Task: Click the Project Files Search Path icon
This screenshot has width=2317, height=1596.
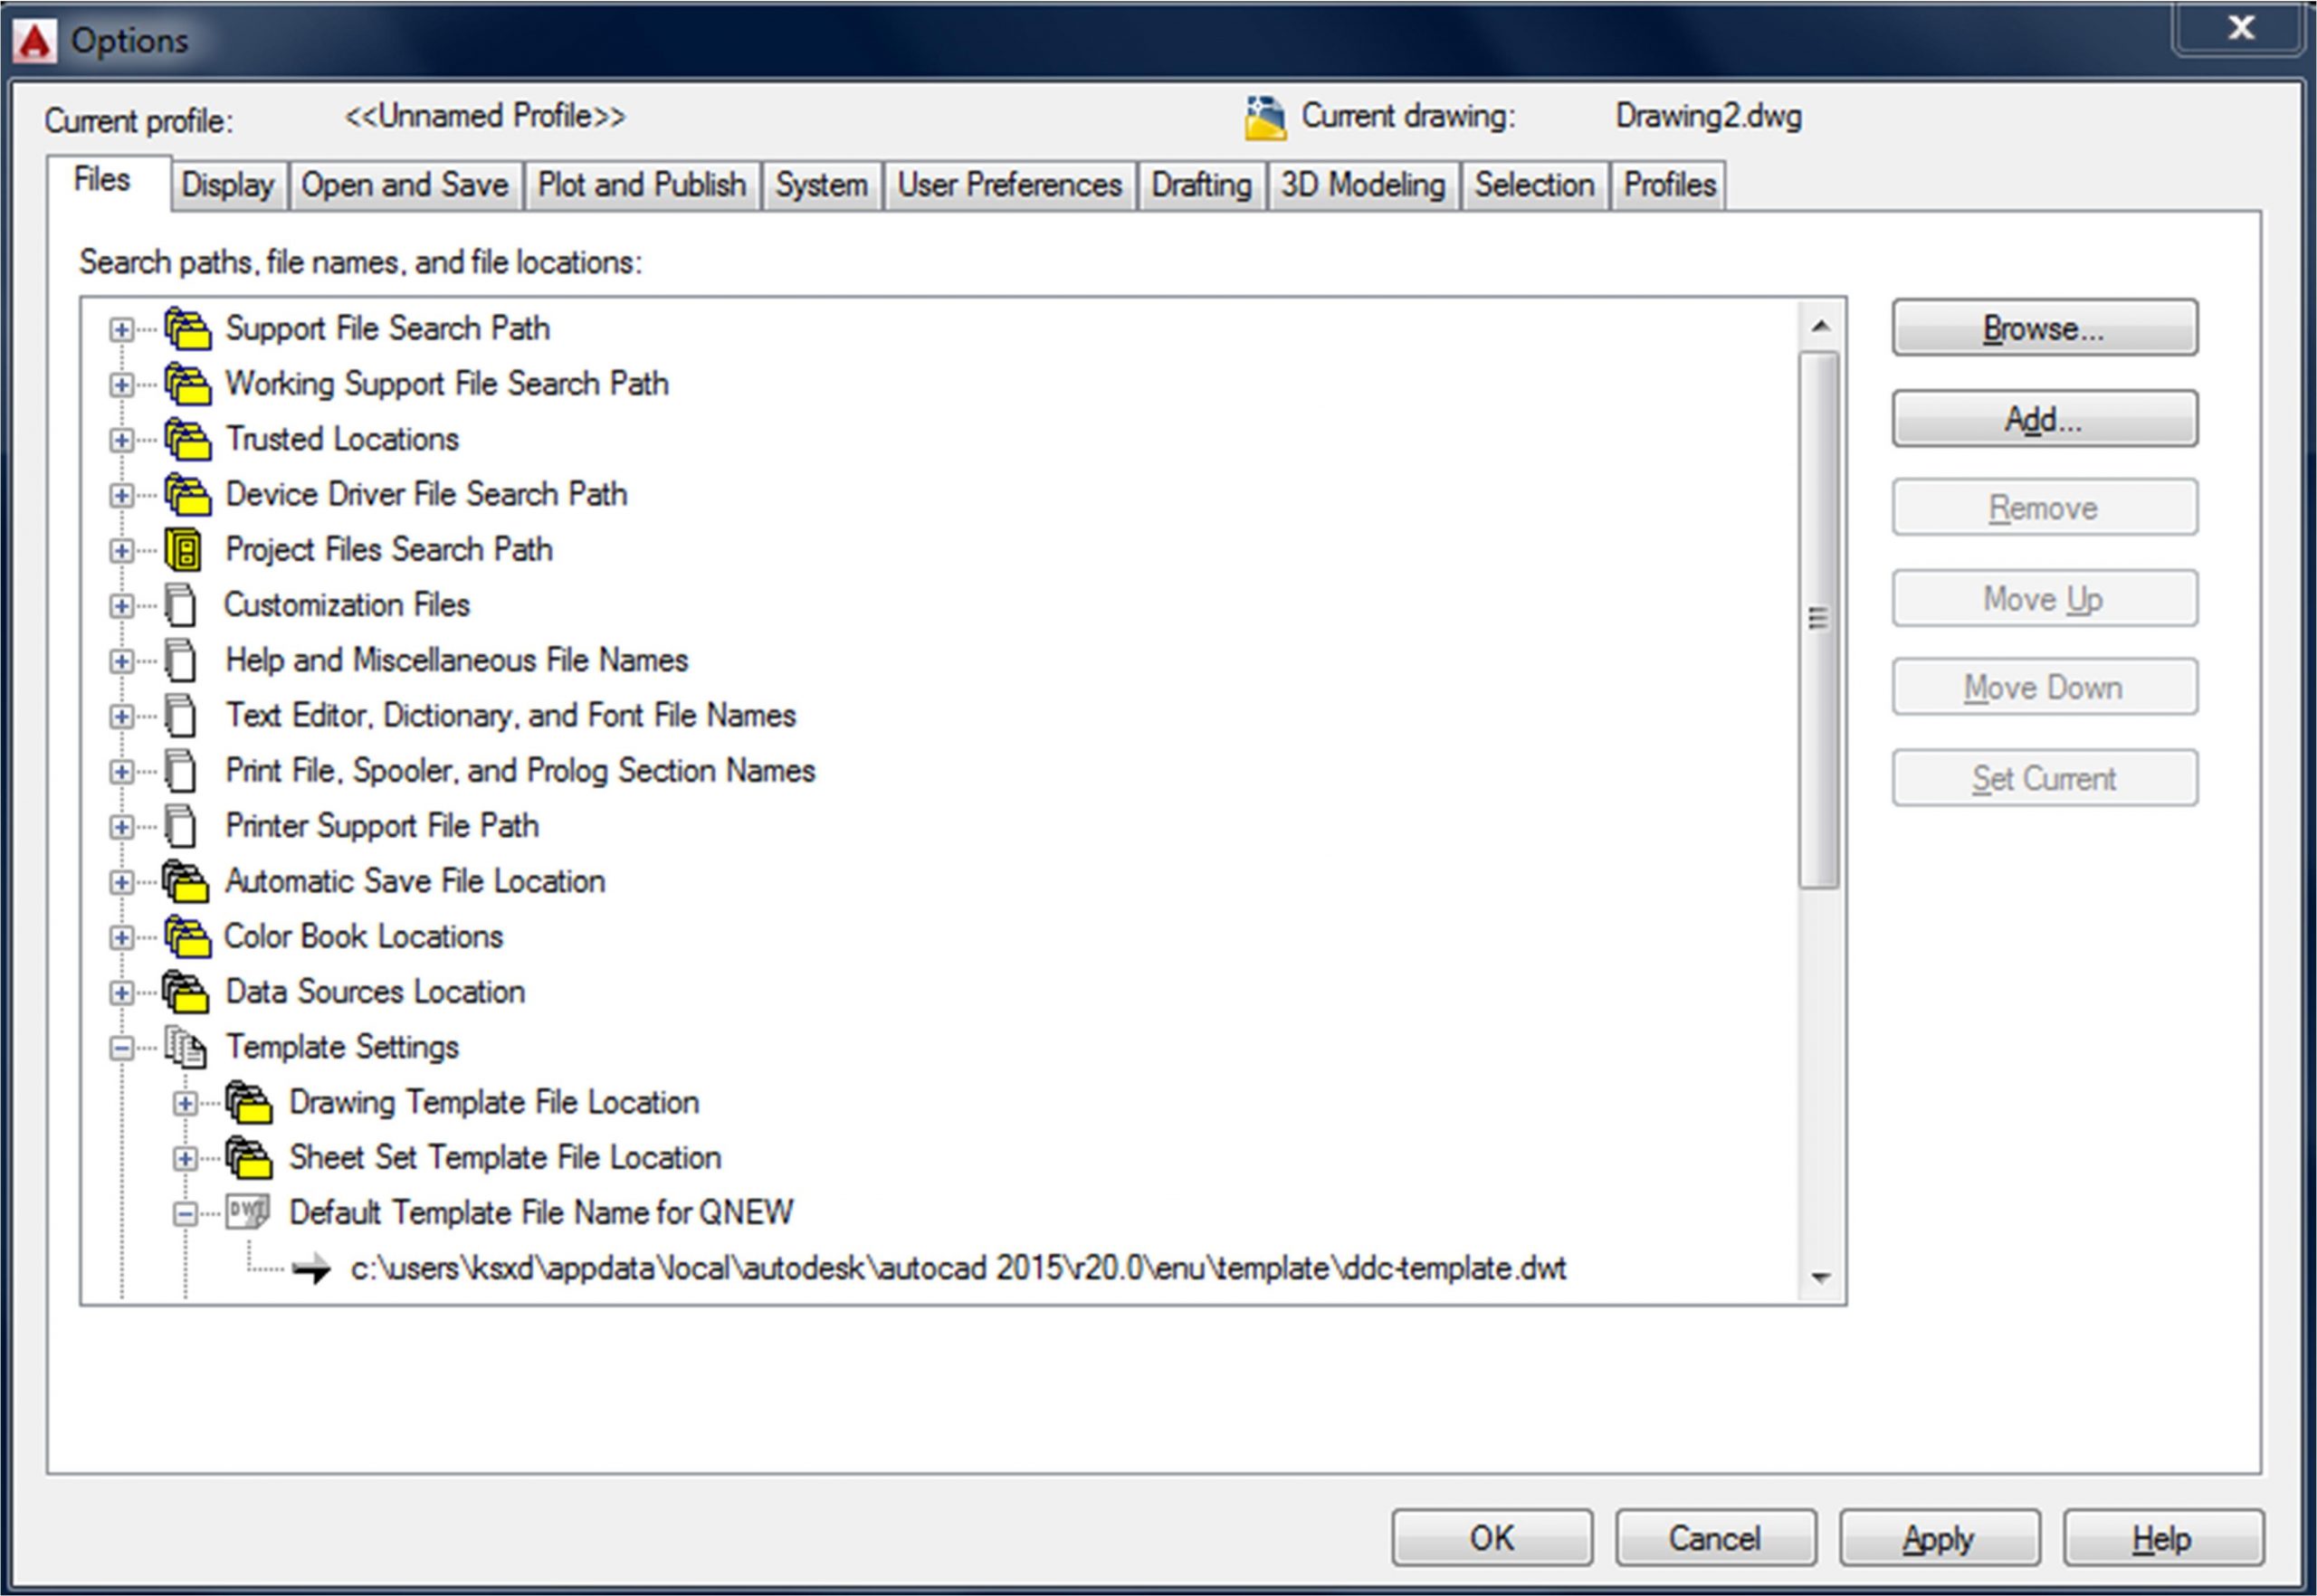Action: point(184,550)
